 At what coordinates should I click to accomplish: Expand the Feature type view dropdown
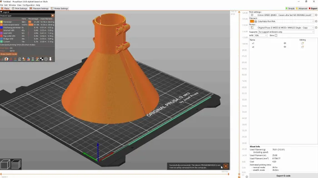click(x=27, y=15)
